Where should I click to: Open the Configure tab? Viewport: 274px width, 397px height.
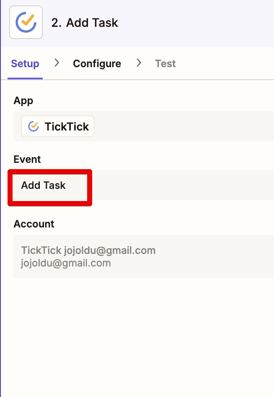point(97,63)
